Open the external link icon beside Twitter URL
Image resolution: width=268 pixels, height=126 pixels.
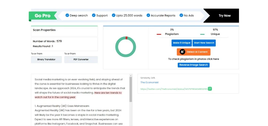pyautogui.click(x=210, y=89)
